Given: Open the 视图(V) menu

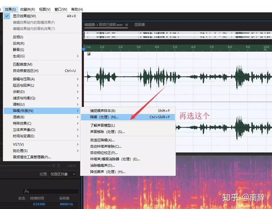Looking at the screenshot, I should coord(45,9).
